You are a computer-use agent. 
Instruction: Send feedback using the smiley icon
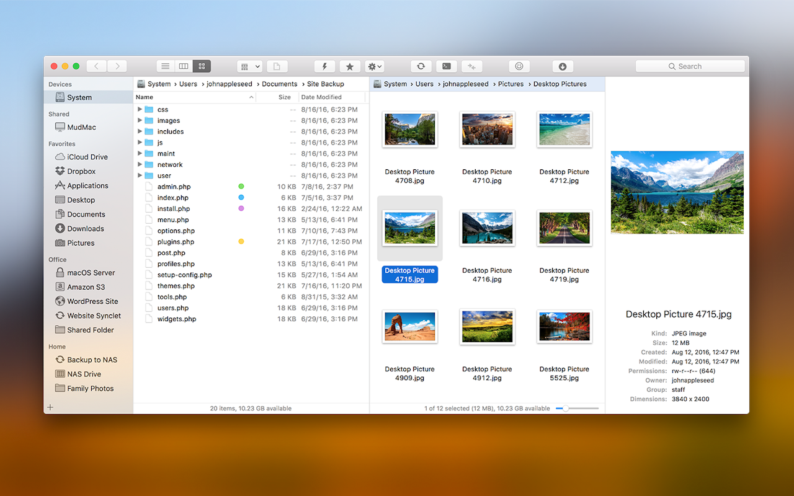coord(519,66)
